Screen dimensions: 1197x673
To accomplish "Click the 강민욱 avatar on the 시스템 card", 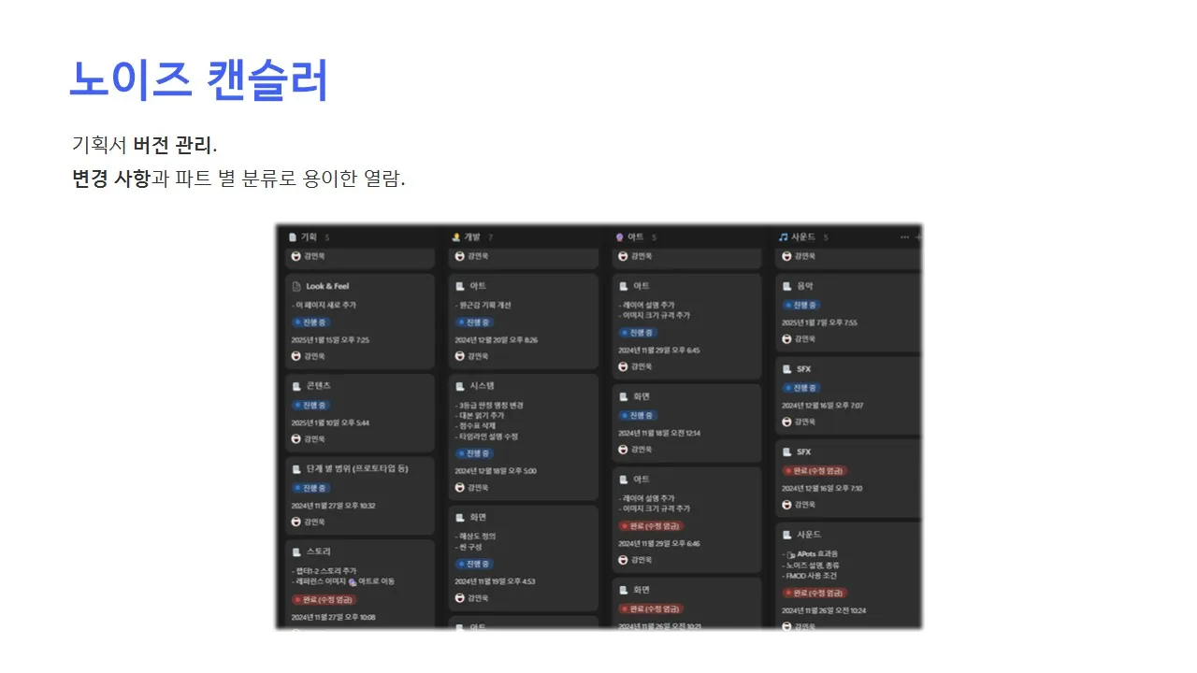I will (460, 487).
